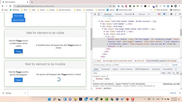The width and height of the screenshot is (182, 102).
Task: Open the Work bookmarks folder
Action: point(24,10)
